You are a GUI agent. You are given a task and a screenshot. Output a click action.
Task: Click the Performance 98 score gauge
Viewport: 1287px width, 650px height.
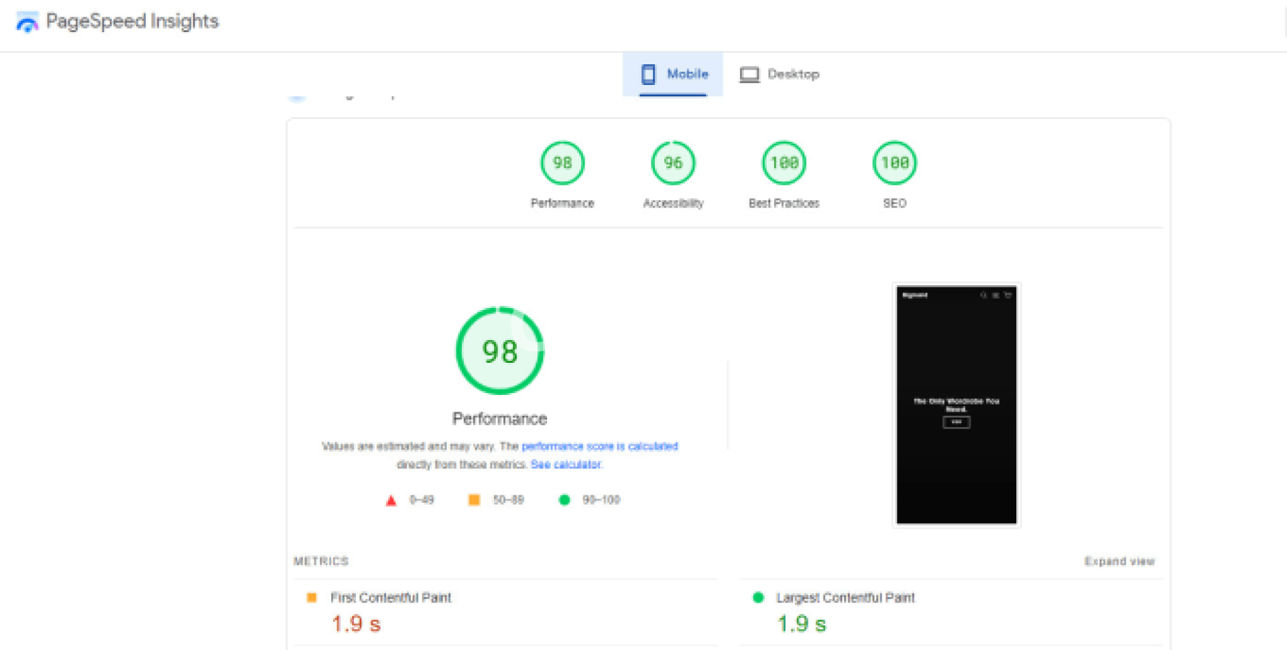(x=562, y=163)
